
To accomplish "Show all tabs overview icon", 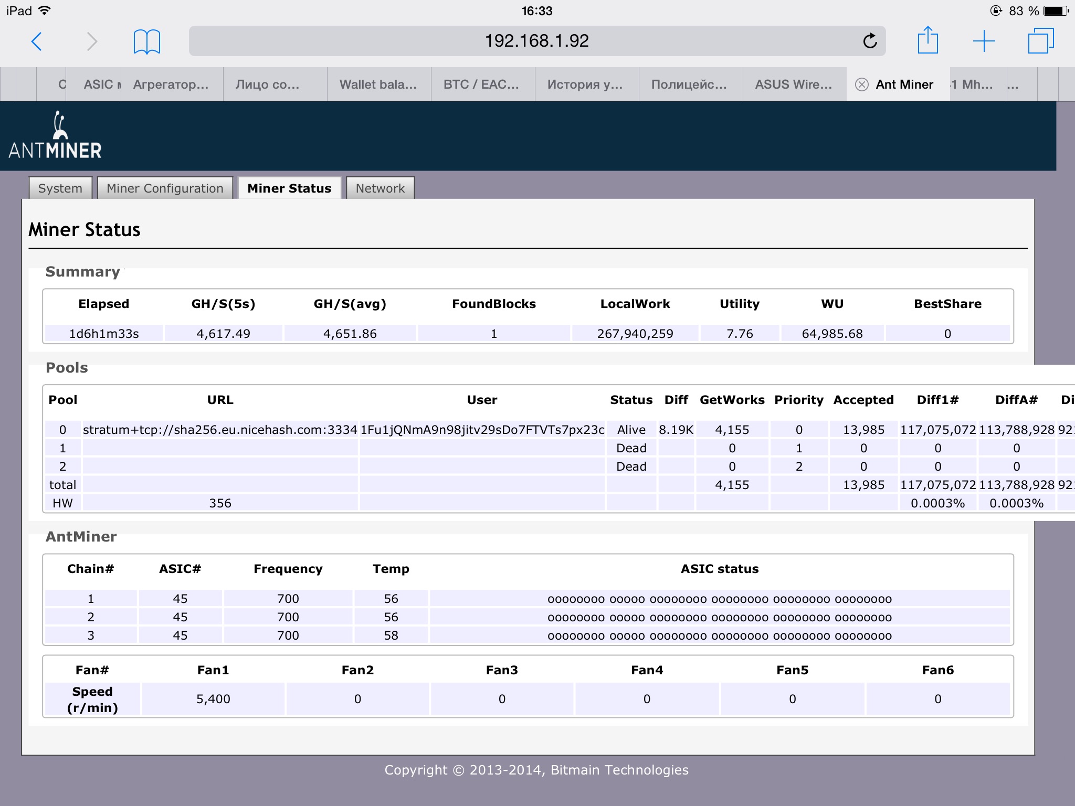I will point(1040,41).
